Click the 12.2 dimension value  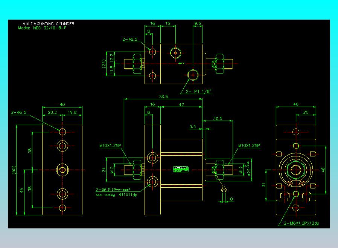(x=112, y=58)
